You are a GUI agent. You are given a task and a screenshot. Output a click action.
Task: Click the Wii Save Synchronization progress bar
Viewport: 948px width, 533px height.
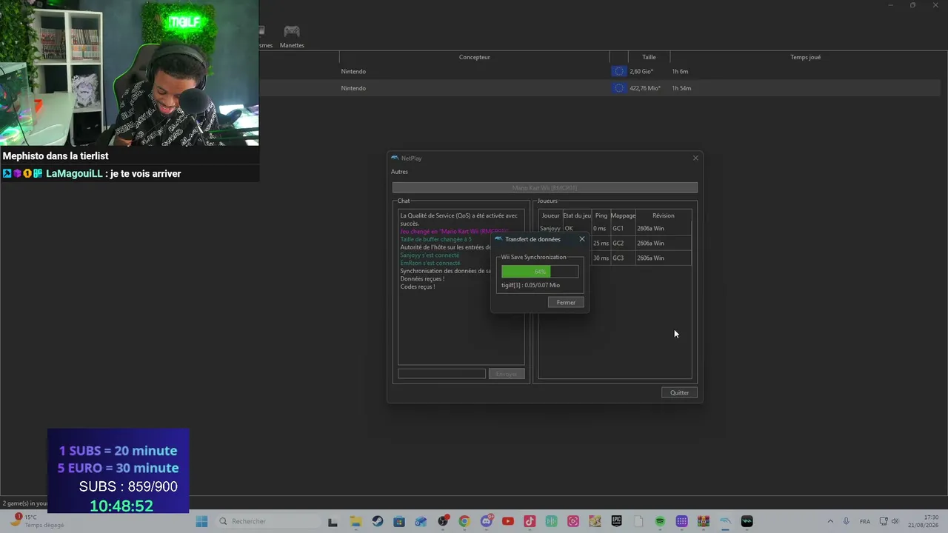tap(540, 272)
